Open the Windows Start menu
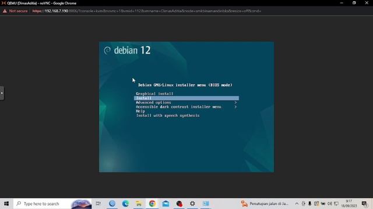Image resolution: width=373 pixels, height=209 pixels. point(6,204)
